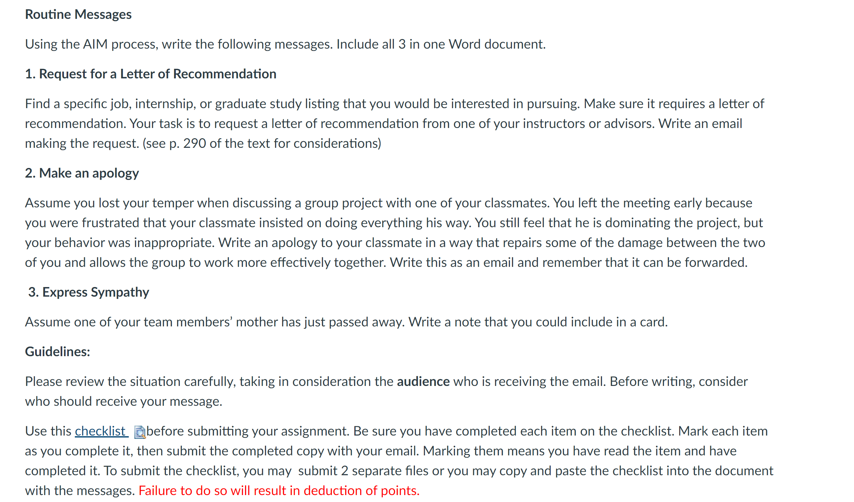Click the sentence about team members' mother
The width and height of the screenshot is (854, 502).
click(346, 322)
